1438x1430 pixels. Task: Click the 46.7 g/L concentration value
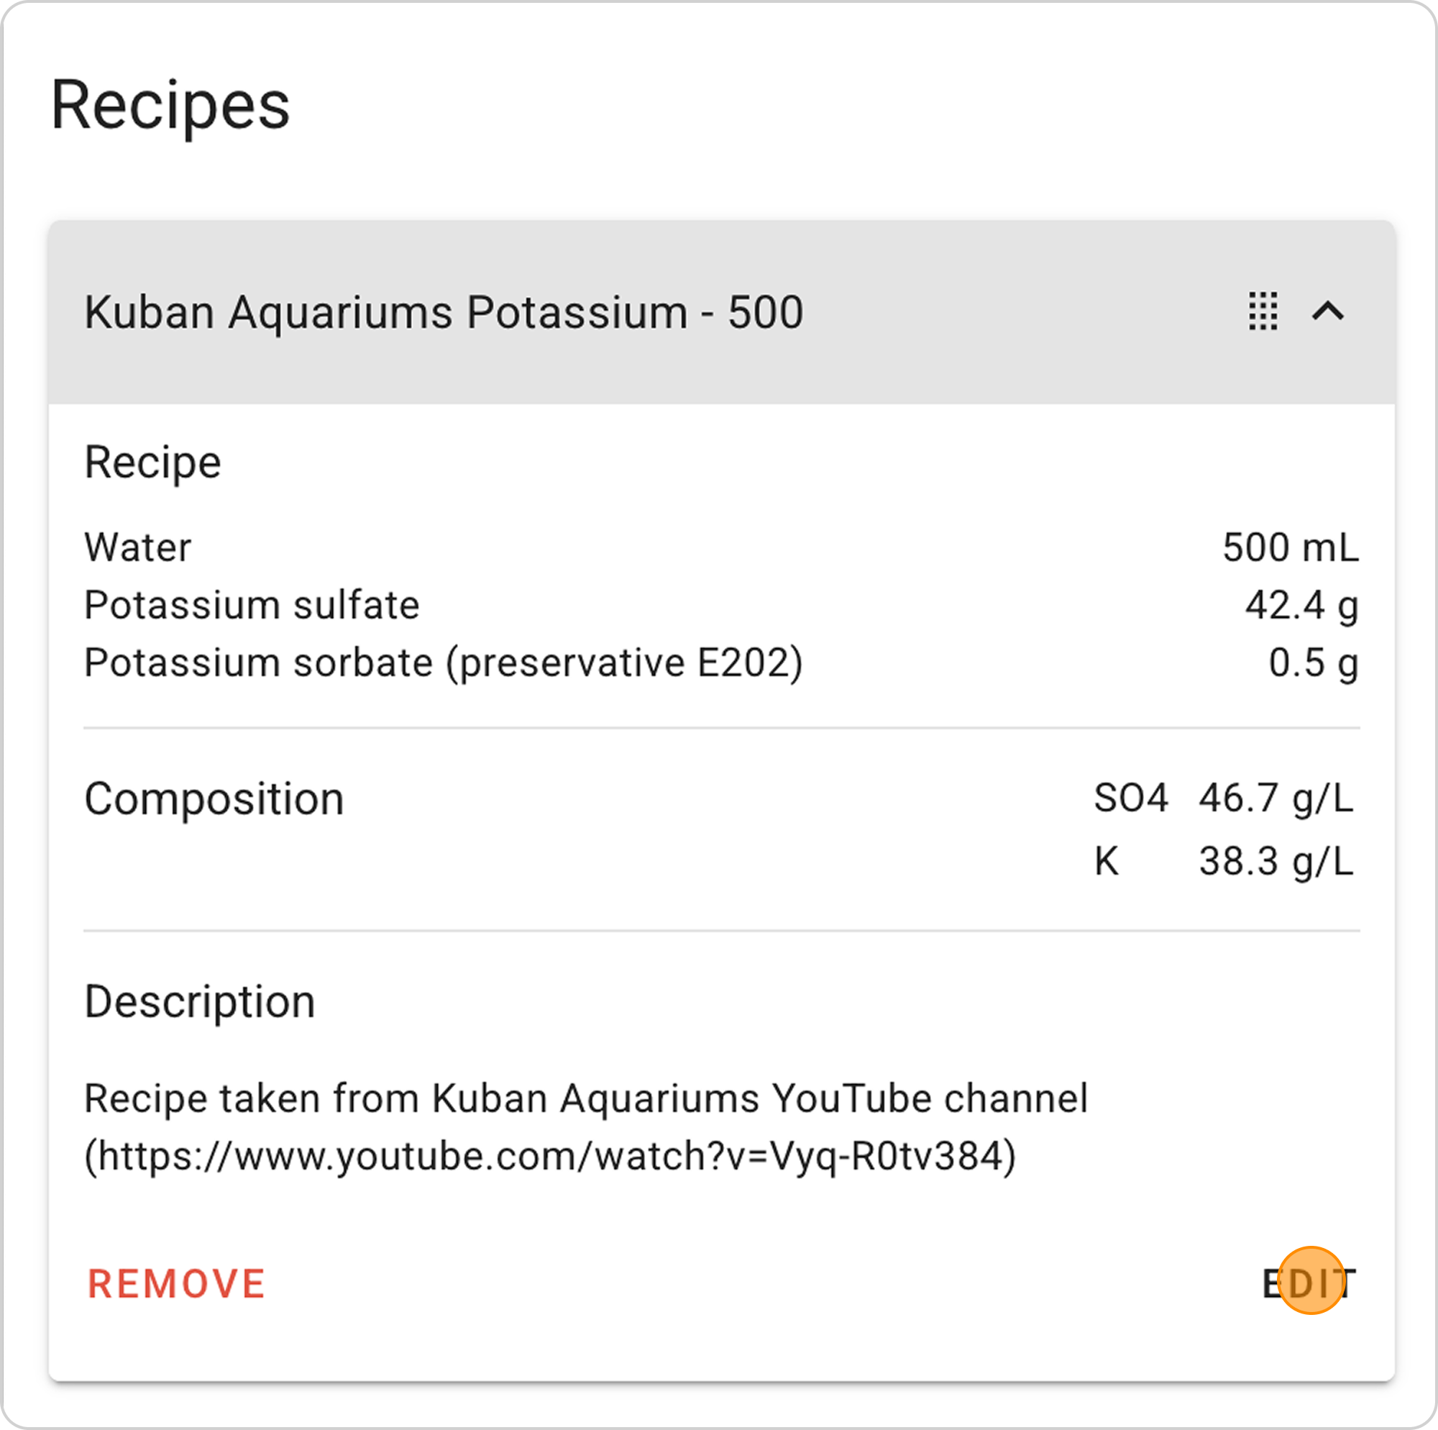[x=1276, y=798]
